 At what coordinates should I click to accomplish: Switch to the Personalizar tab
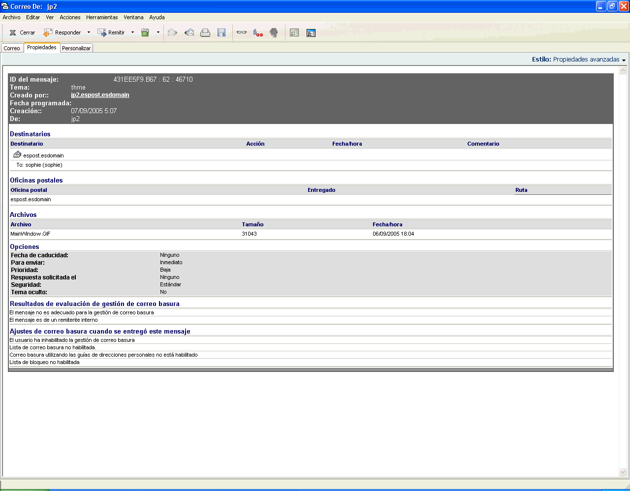tap(76, 48)
